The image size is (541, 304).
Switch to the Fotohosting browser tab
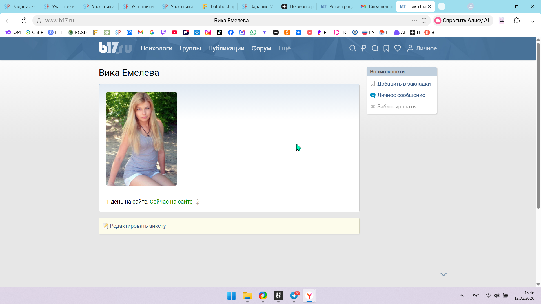pyautogui.click(x=218, y=6)
